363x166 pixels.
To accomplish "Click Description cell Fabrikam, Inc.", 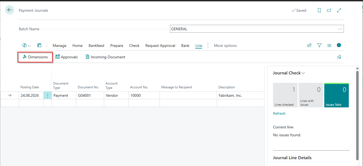I will pos(241,95).
